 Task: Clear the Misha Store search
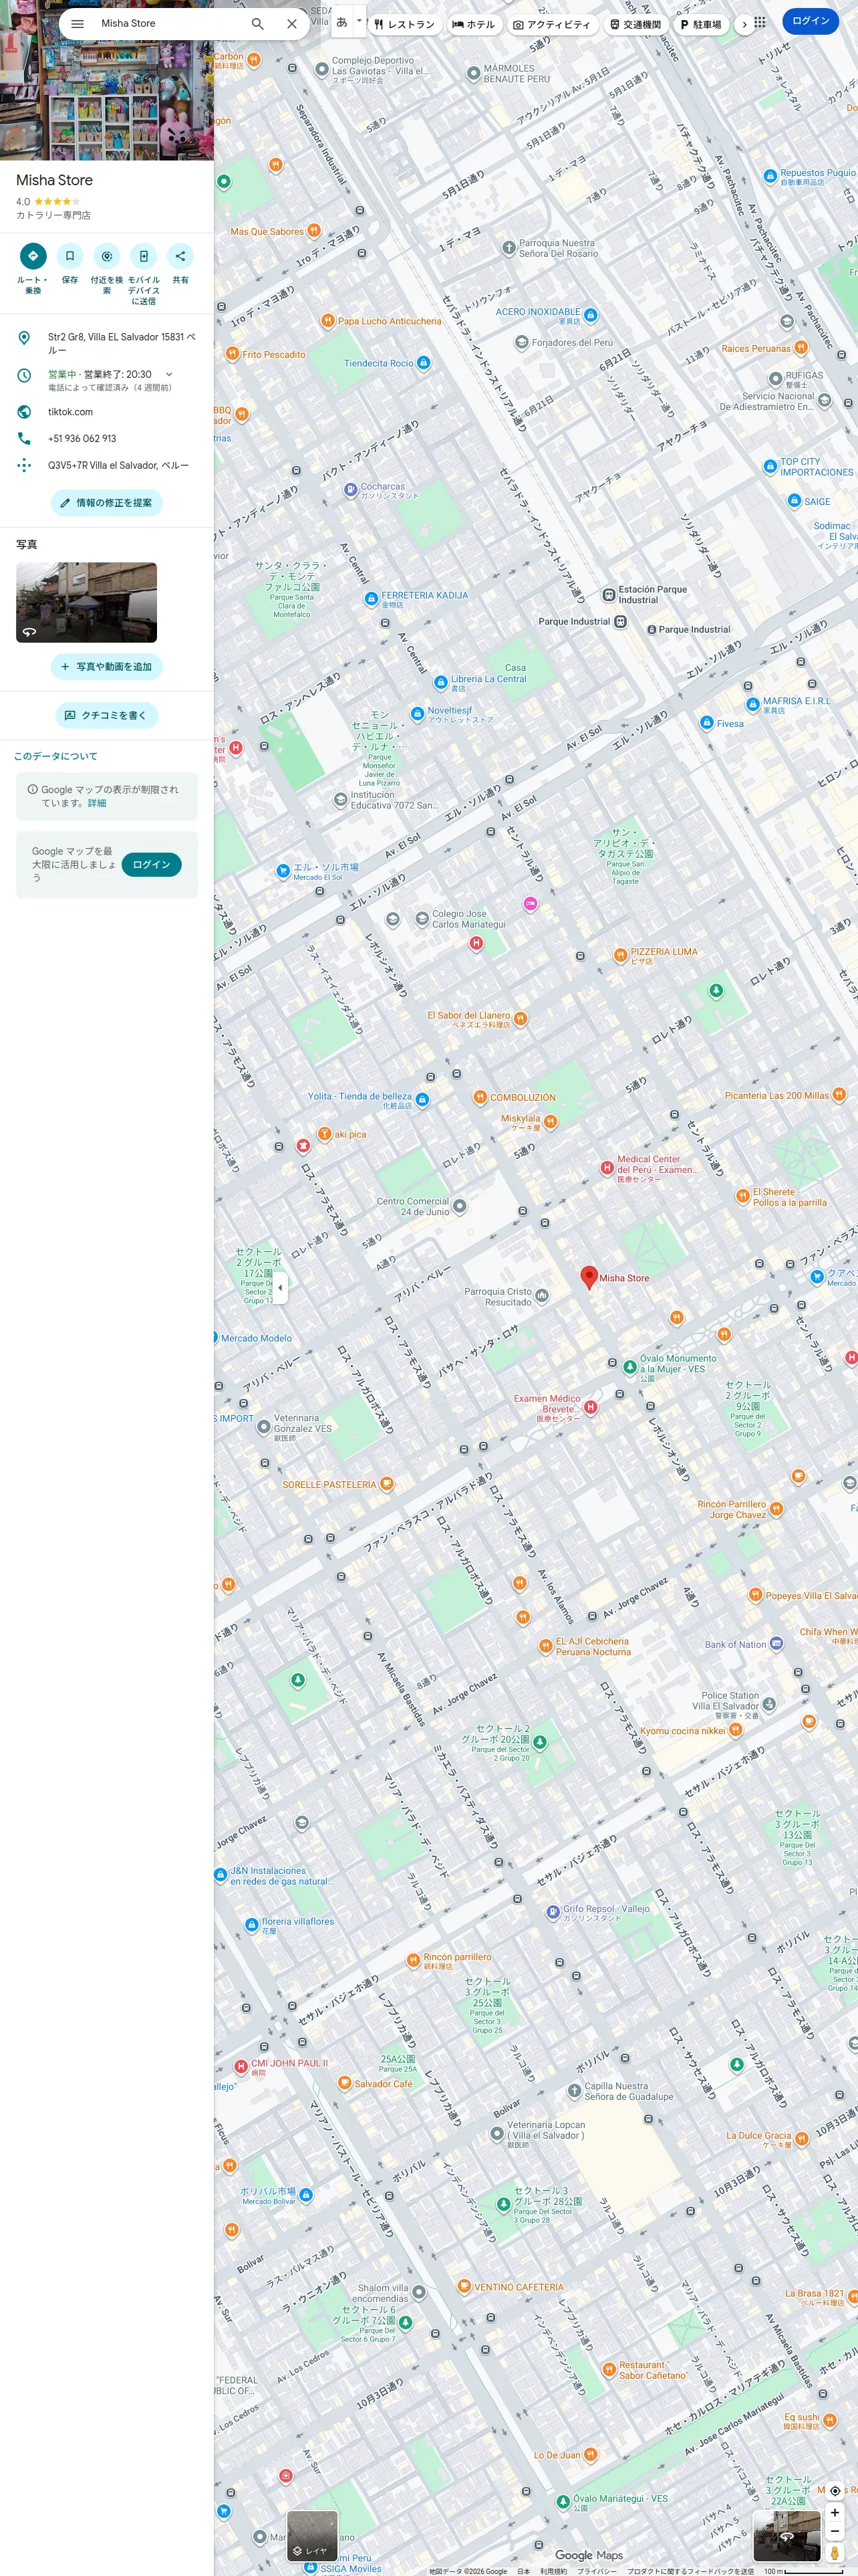[291, 24]
